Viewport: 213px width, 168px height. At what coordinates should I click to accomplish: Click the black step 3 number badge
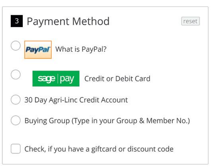tap(17, 21)
